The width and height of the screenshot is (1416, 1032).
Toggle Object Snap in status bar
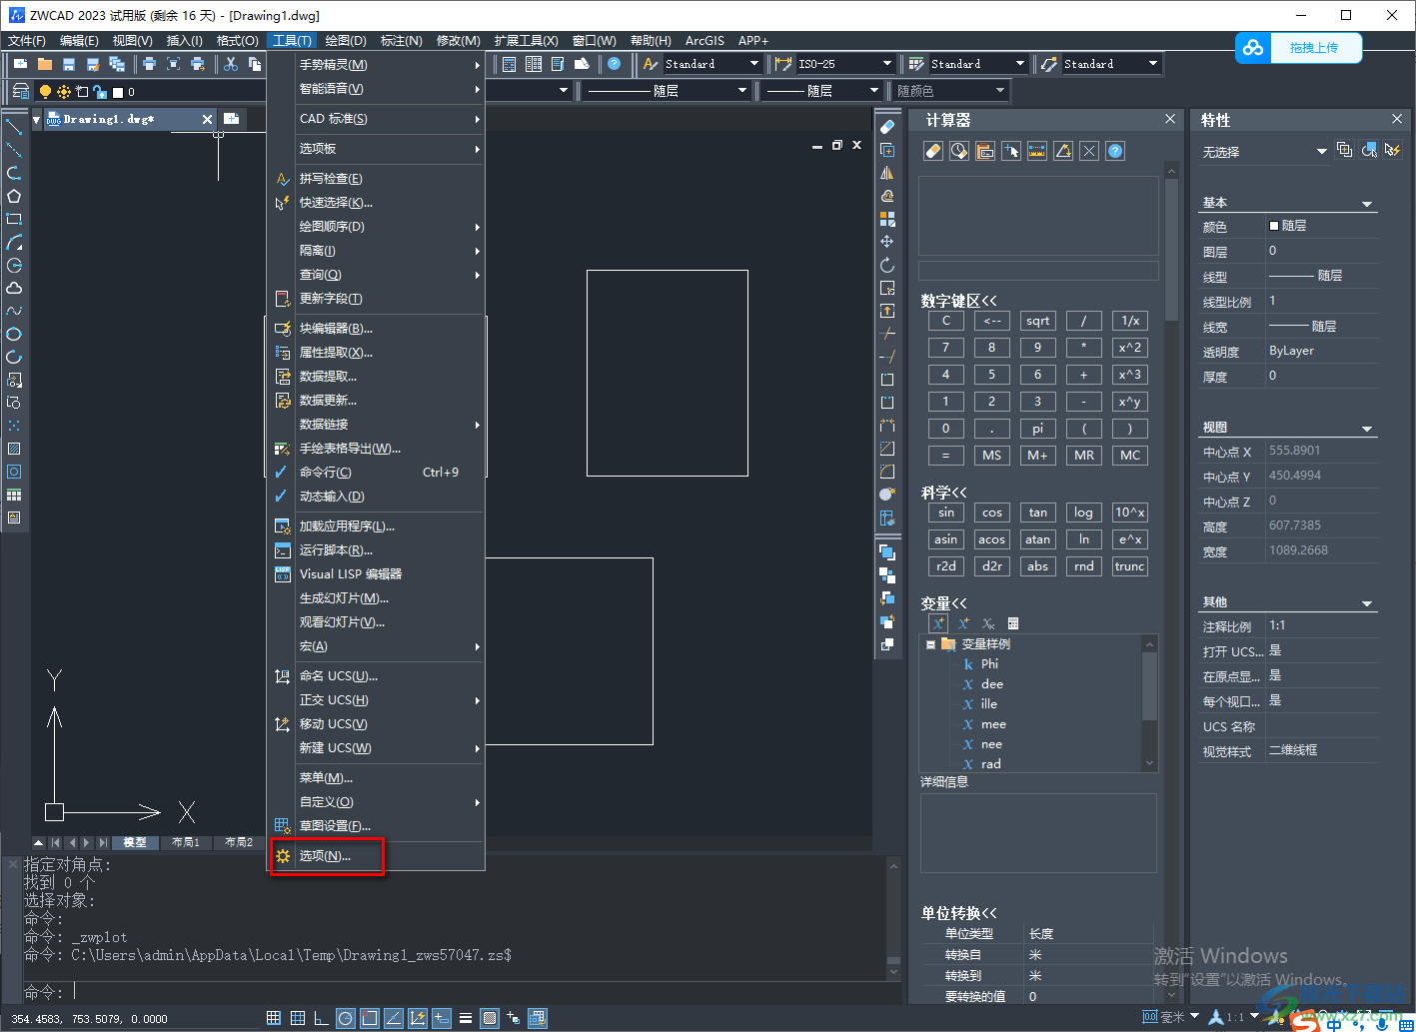pos(370,1018)
